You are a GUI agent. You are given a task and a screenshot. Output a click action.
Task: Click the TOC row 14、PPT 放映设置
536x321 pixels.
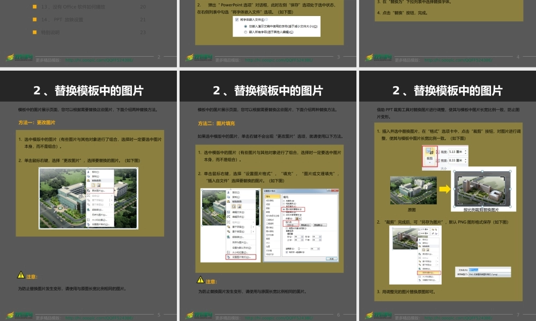coord(89,20)
